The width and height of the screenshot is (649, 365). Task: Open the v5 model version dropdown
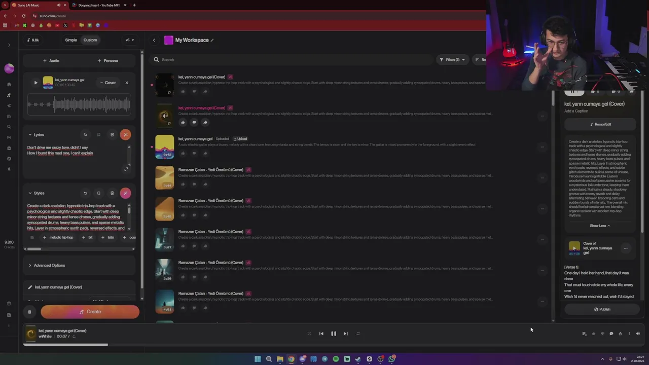pyautogui.click(x=130, y=40)
